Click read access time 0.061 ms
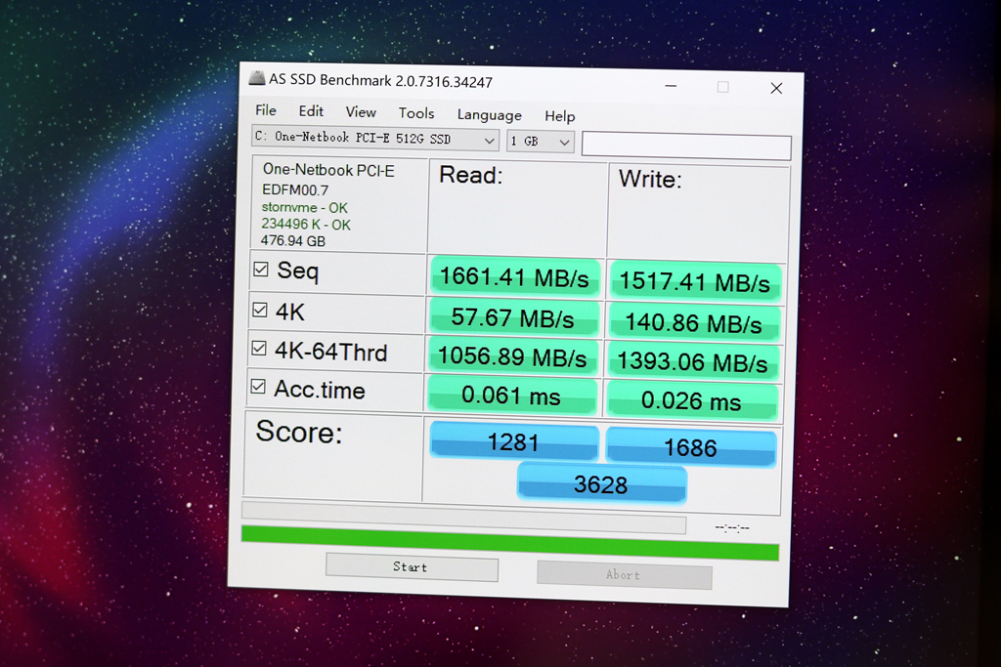The height and width of the screenshot is (667, 1001). pyautogui.click(x=510, y=396)
